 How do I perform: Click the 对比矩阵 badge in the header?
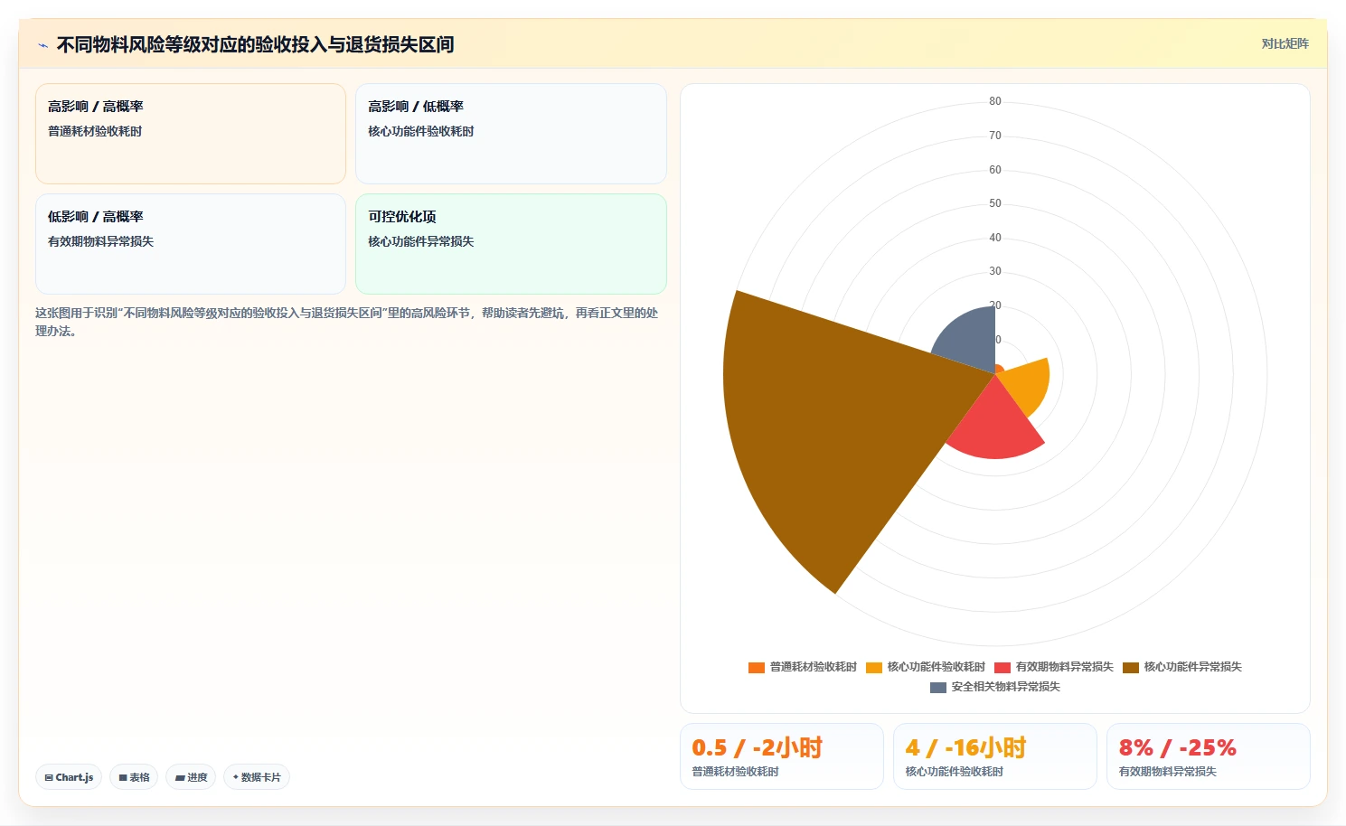1285,43
